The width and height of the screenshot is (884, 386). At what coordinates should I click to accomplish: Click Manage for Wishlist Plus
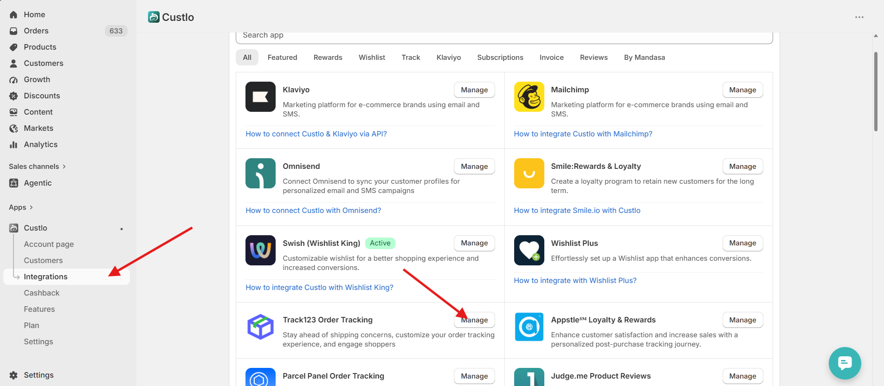[742, 243]
